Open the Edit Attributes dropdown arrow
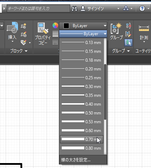The image size is (151, 168). point(30,43)
